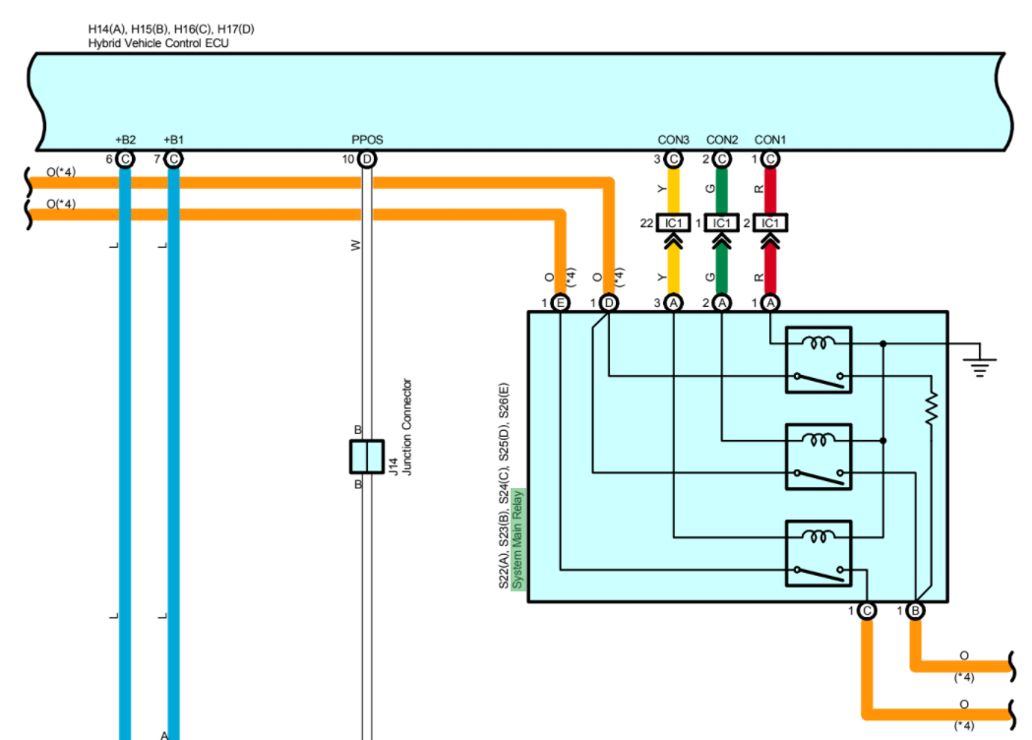This screenshot has width=1032, height=740.
Task: Click the resistor symbol inside System Main Relay
Action: (x=931, y=408)
